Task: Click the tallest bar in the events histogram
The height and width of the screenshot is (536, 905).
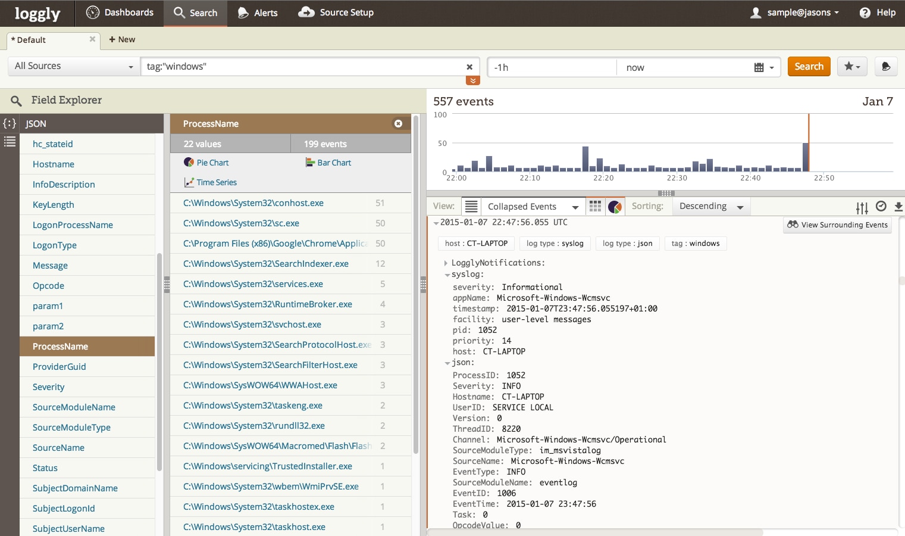Action: [x=806, y=157]
